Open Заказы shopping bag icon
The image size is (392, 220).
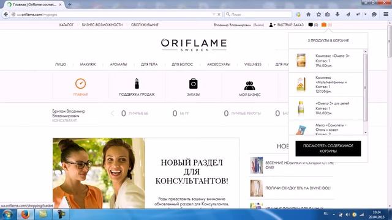click(194, 84)
